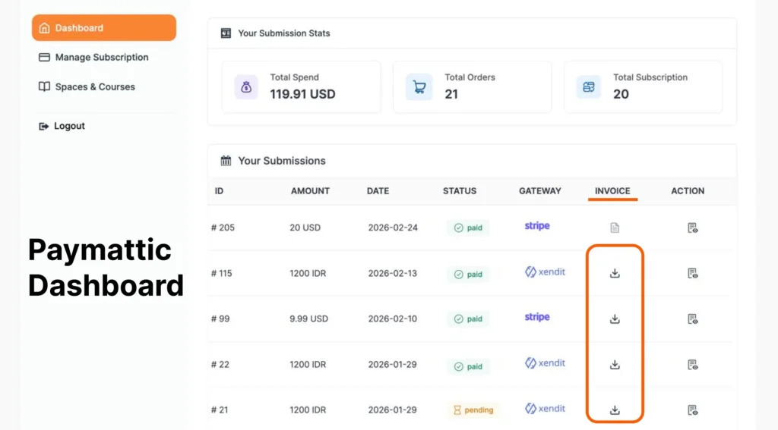Click the date 2026-02-24
778x430 pixels.
(393, 228)
